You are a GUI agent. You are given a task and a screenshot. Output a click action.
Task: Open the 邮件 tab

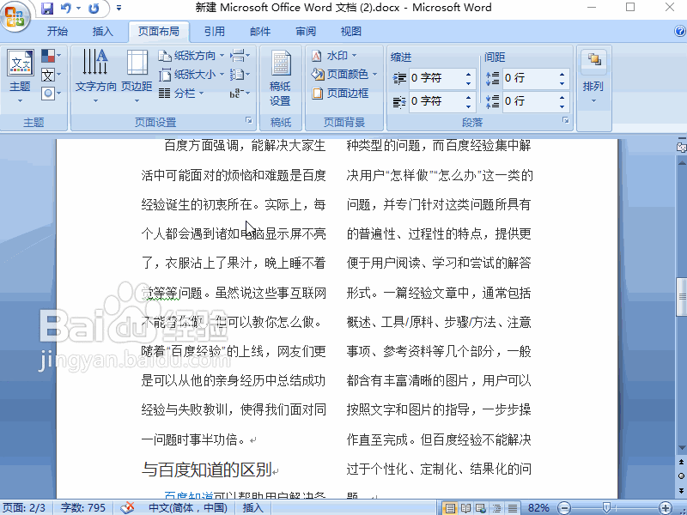(260, 32)
